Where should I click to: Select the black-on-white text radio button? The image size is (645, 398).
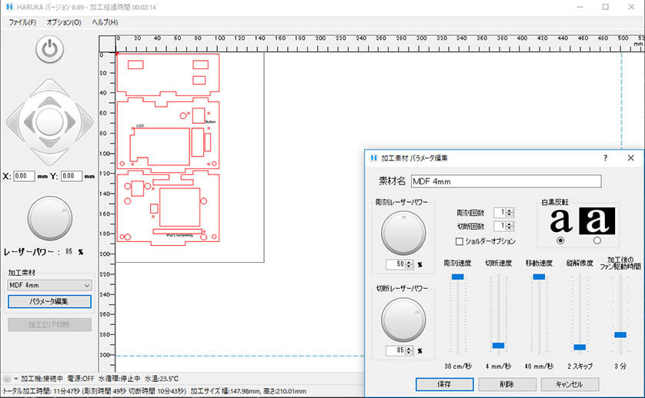[x=560, y=241]
